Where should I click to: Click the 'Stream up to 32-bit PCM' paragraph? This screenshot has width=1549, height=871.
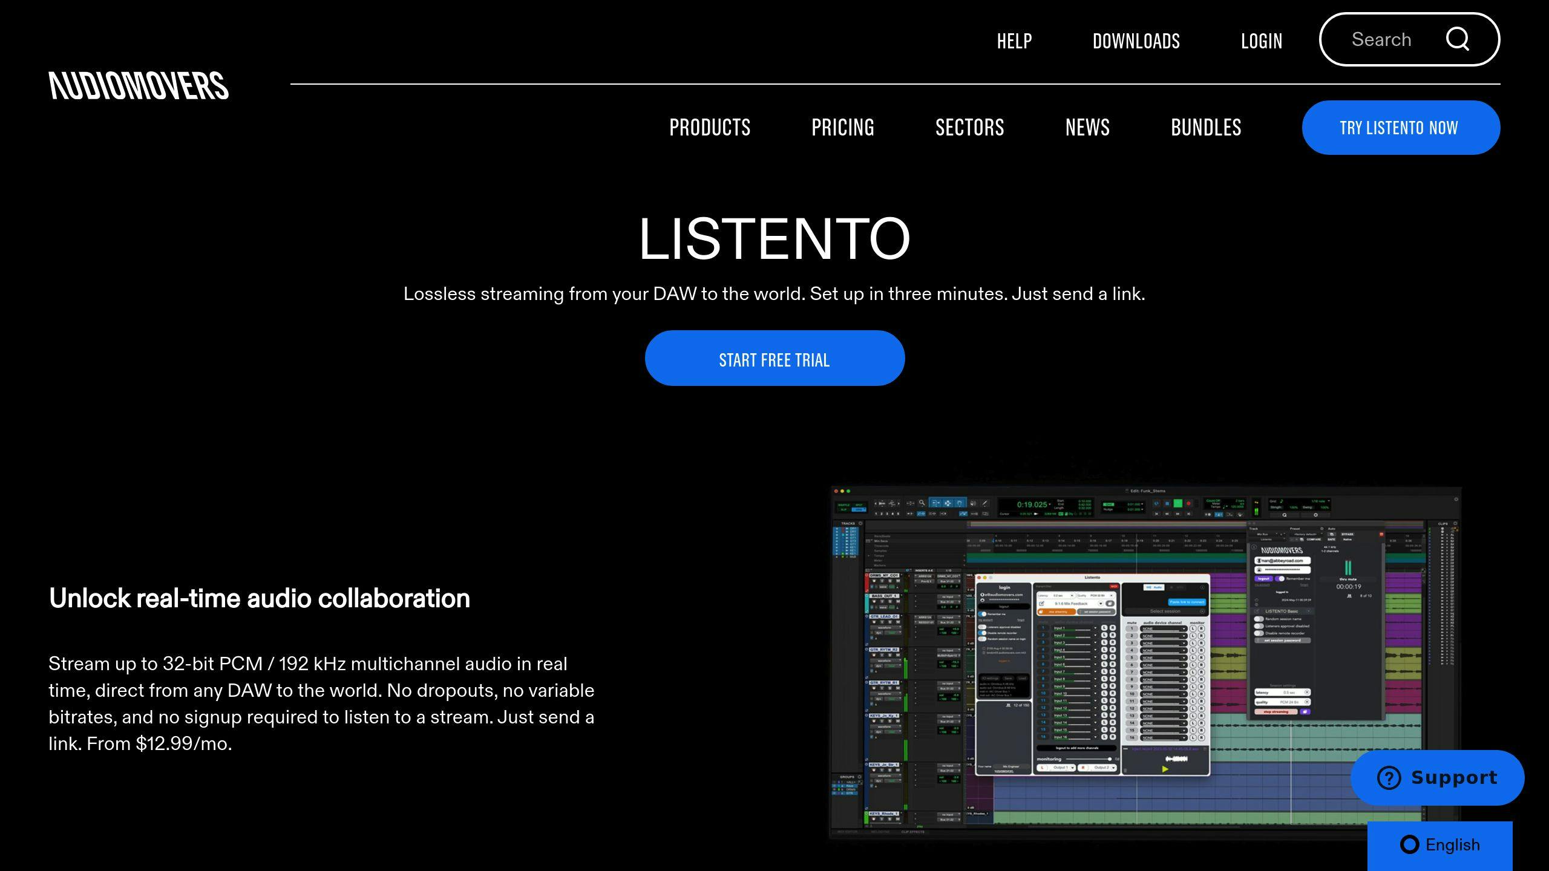[321, 703]
